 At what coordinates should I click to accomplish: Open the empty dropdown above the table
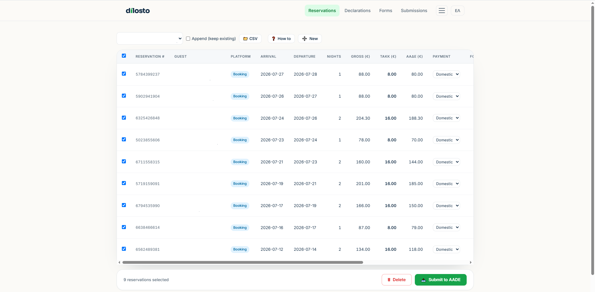[x=150, y=38]
